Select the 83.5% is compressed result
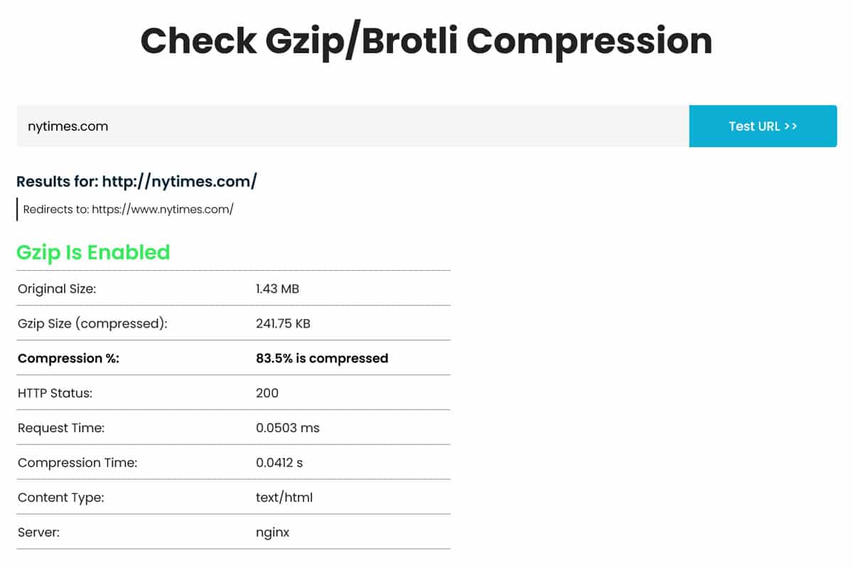The image size is (853, 568). pyautogui.click(x=322, y=358)
